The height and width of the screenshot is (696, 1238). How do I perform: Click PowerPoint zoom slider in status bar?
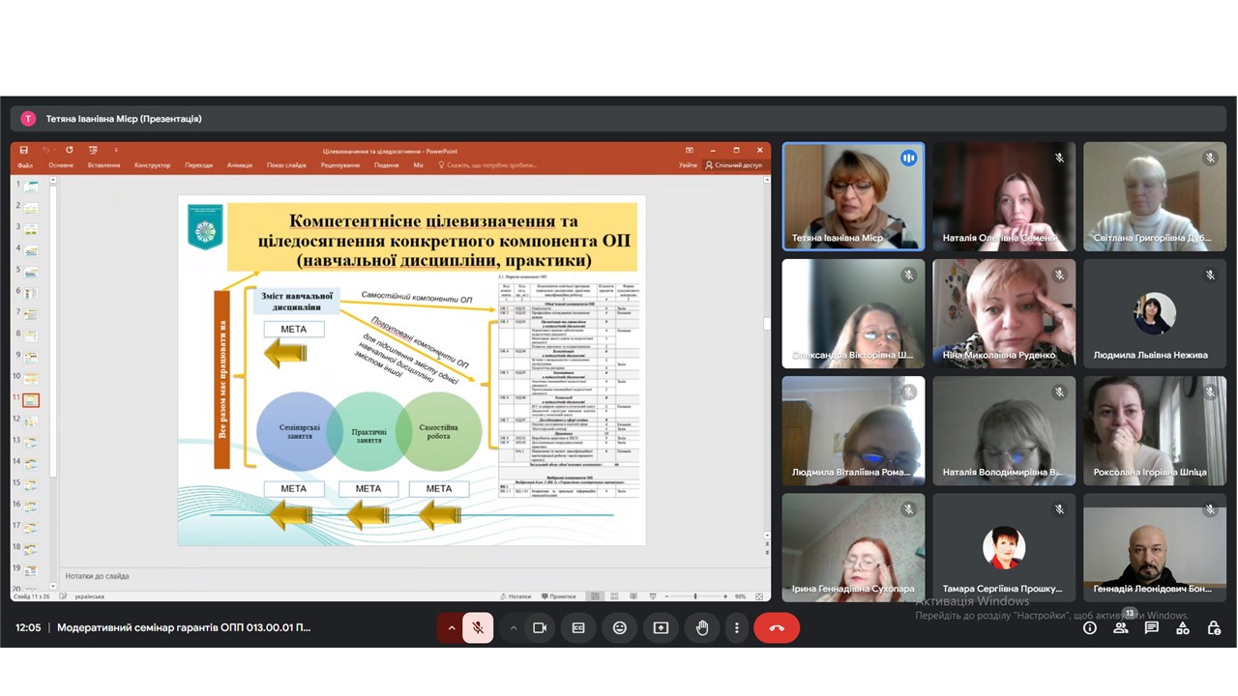point(695,596)
